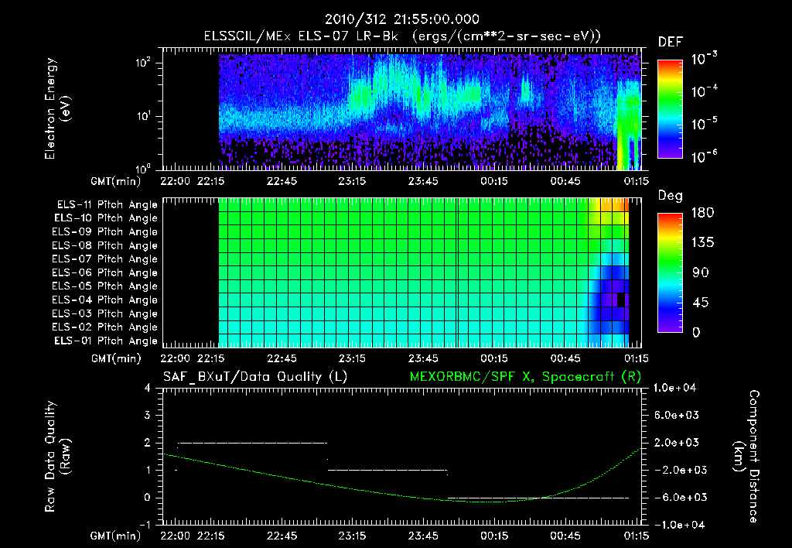Image resolution: width=792 pixels, height=548 pixels.
Task: Click ELS-11 Pitch Angle row label
Action: pos(107,205)
